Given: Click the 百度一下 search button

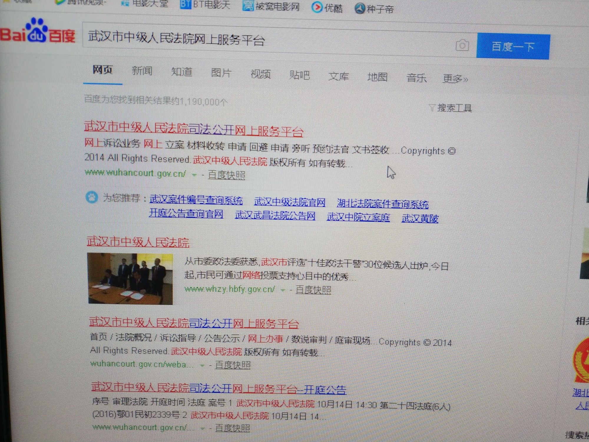Looking at the screenshot, I should pos(513,47).
